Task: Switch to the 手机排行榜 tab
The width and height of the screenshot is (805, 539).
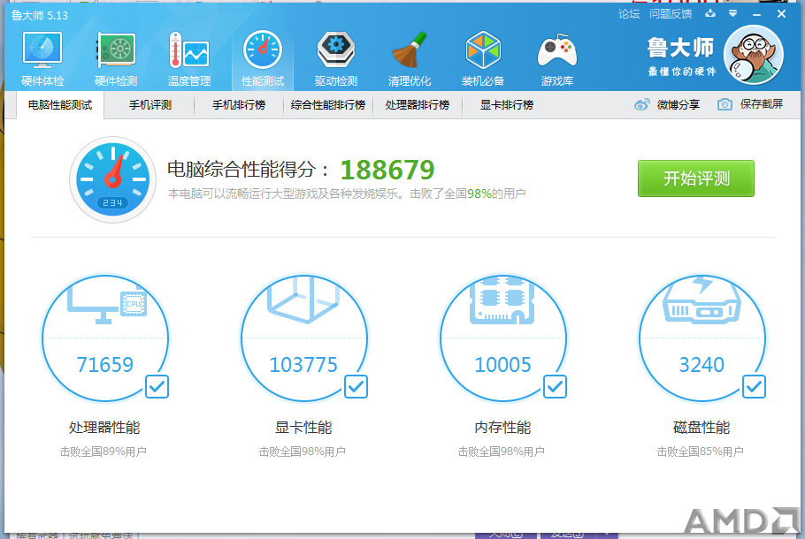Action: 239,105
